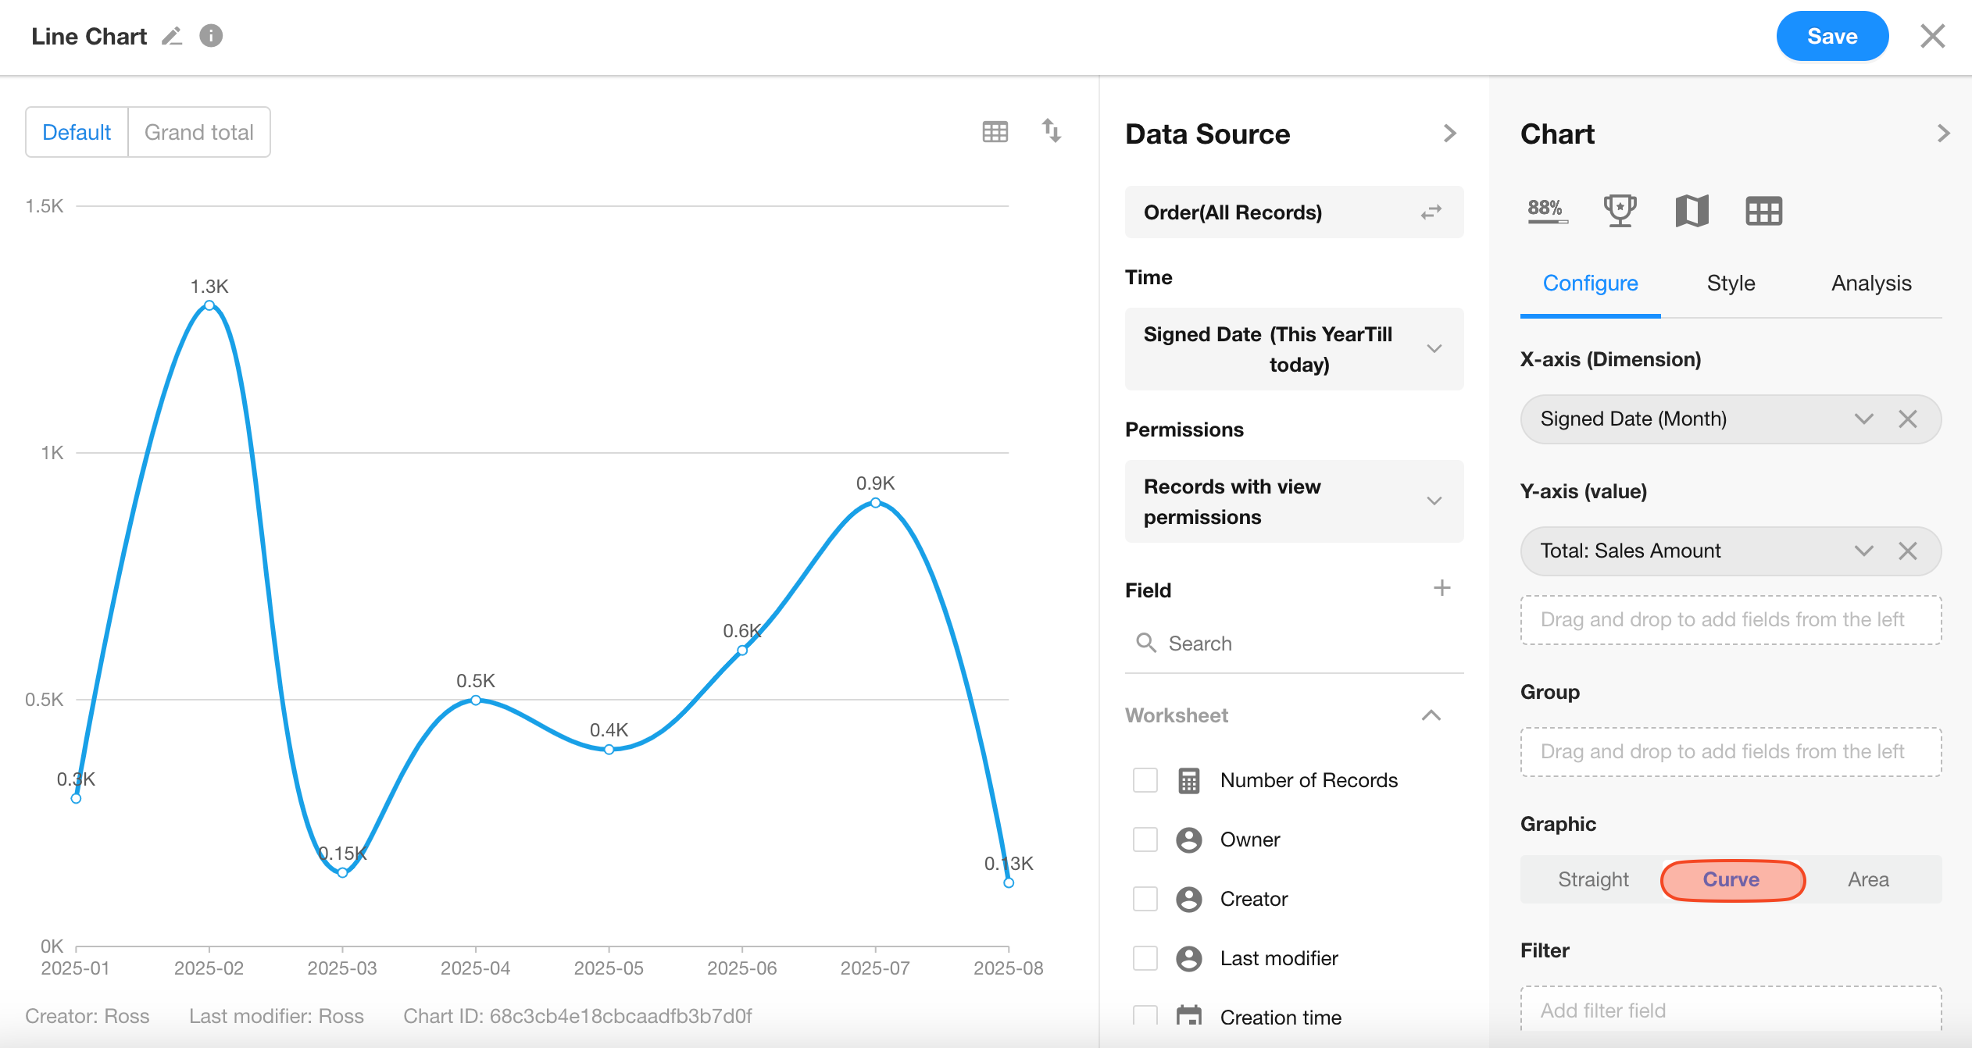Select the map chart type icon
Viewport: 1972px width, 1048px height.
1692,211
